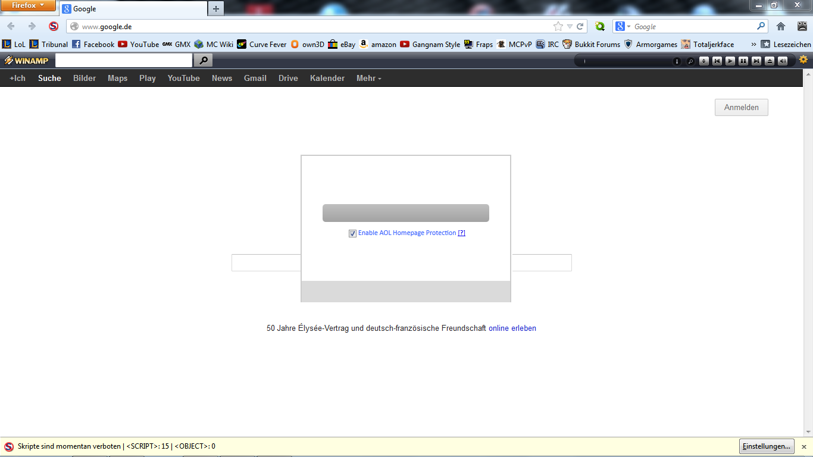Pause playback in the Winamp toolbar
Viewport: 813px width, 457px height.
pyautogui.click(x=743, y=61)
